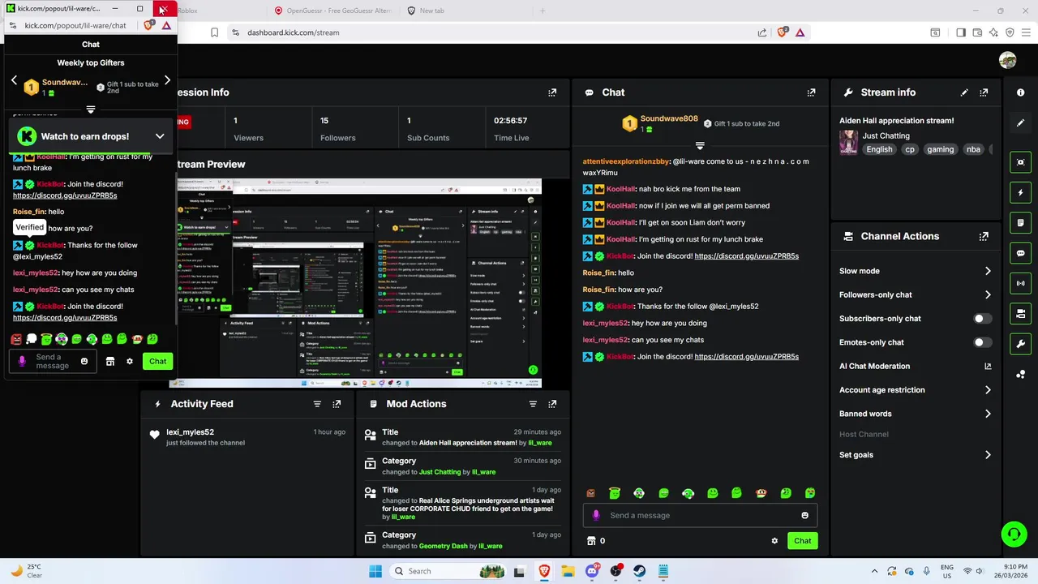Pop out the Stream info panel

984,92
